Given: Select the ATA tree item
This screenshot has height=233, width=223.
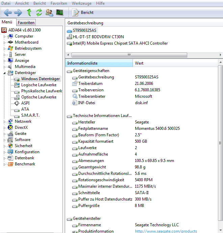Looking at the screenshot, I should pyautogui.click(x=25, y=109).
